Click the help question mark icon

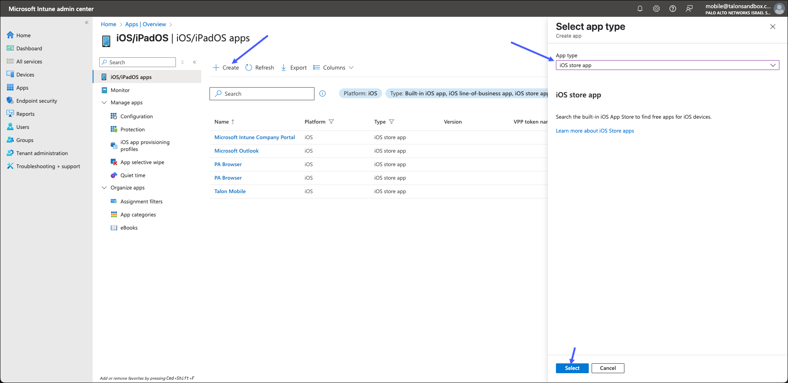[x=672, y=9]
